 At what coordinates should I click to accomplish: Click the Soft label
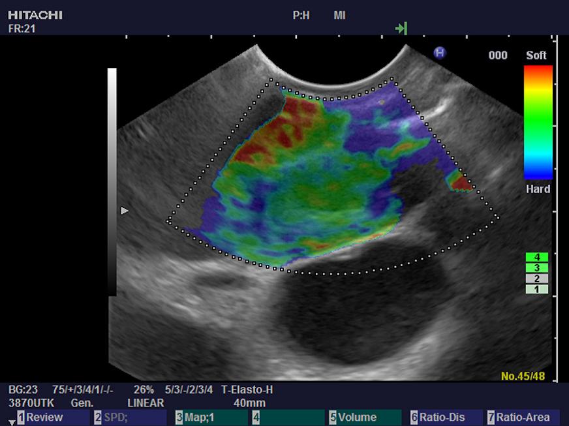(x=536, y=55)
